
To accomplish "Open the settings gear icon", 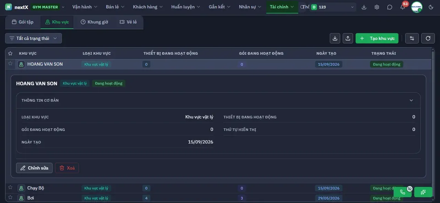I will point(377,7).
